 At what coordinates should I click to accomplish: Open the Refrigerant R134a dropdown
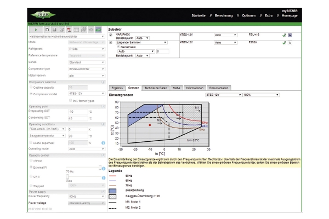tap(87, 49)
